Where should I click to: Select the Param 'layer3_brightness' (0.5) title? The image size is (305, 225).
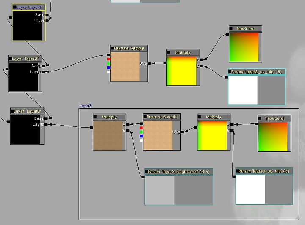(x=179, y=172)
